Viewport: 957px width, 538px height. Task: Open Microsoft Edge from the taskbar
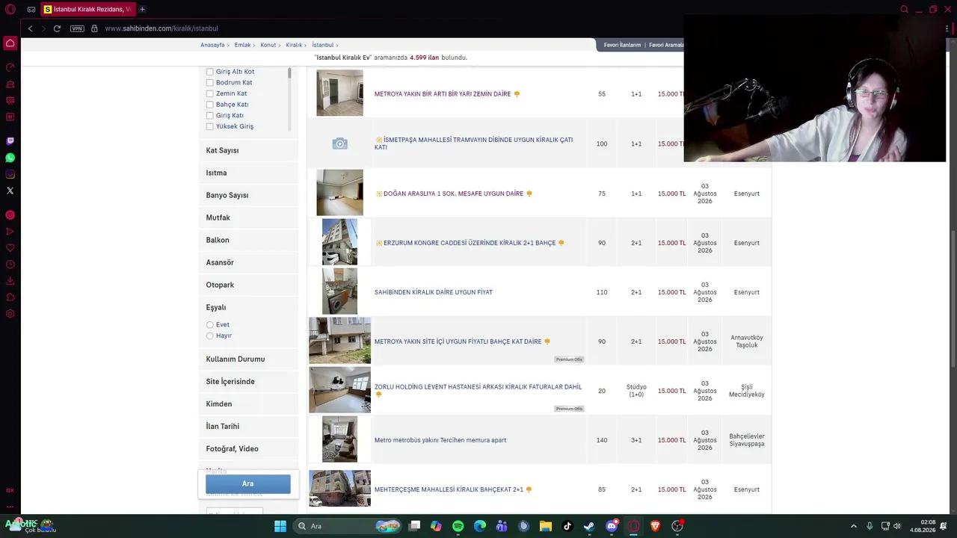pyautogui.click(x=480, y=526)
